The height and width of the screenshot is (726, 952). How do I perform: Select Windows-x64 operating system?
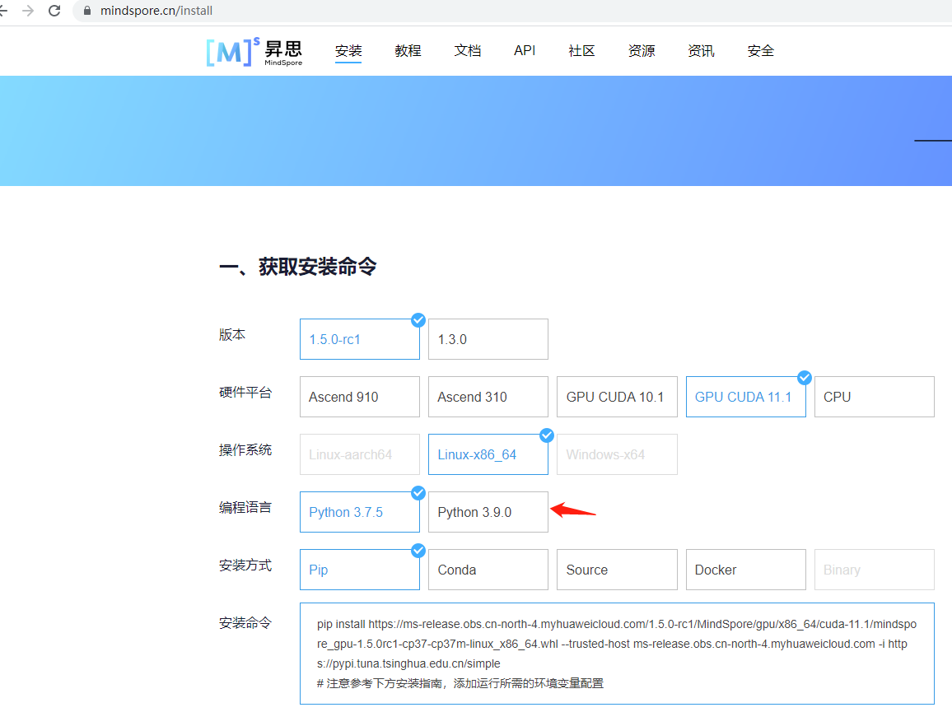tap(617, 454)
